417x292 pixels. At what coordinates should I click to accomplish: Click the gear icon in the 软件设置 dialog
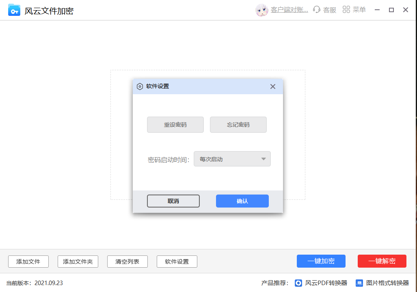click(140, 87)
